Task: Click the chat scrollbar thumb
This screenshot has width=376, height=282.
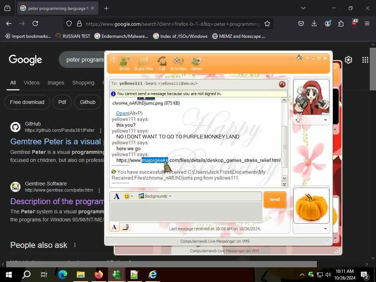Action: pyautogui.click(x=285, y=147)
